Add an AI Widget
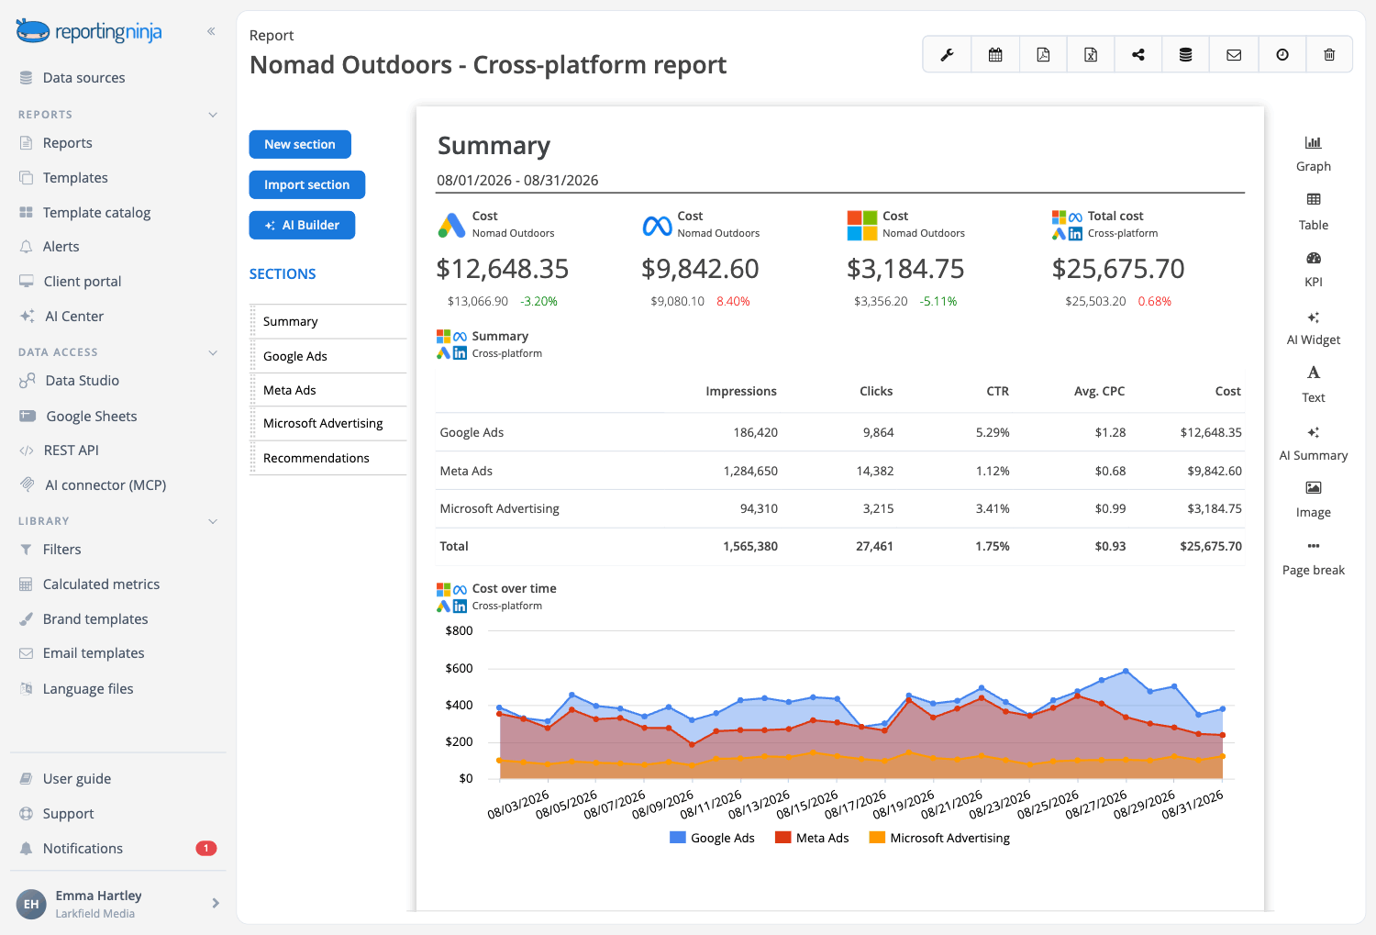Image resolution: width=1376 pixels, height=935 pixels. [1314, 328]
